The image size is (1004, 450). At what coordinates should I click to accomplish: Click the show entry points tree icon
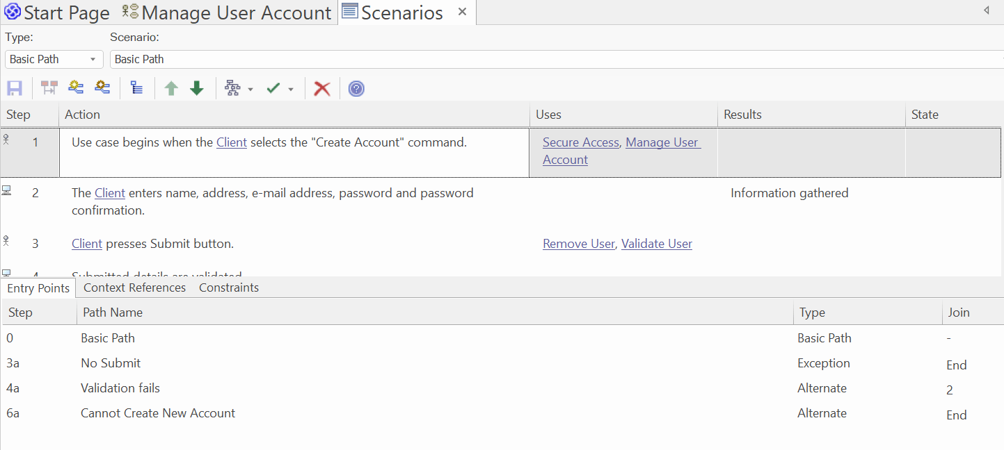tap(136, 87)
